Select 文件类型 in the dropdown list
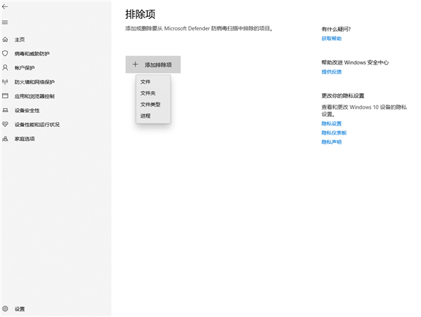Viewport: 421px width, 317px height. (x=150, y=104)
